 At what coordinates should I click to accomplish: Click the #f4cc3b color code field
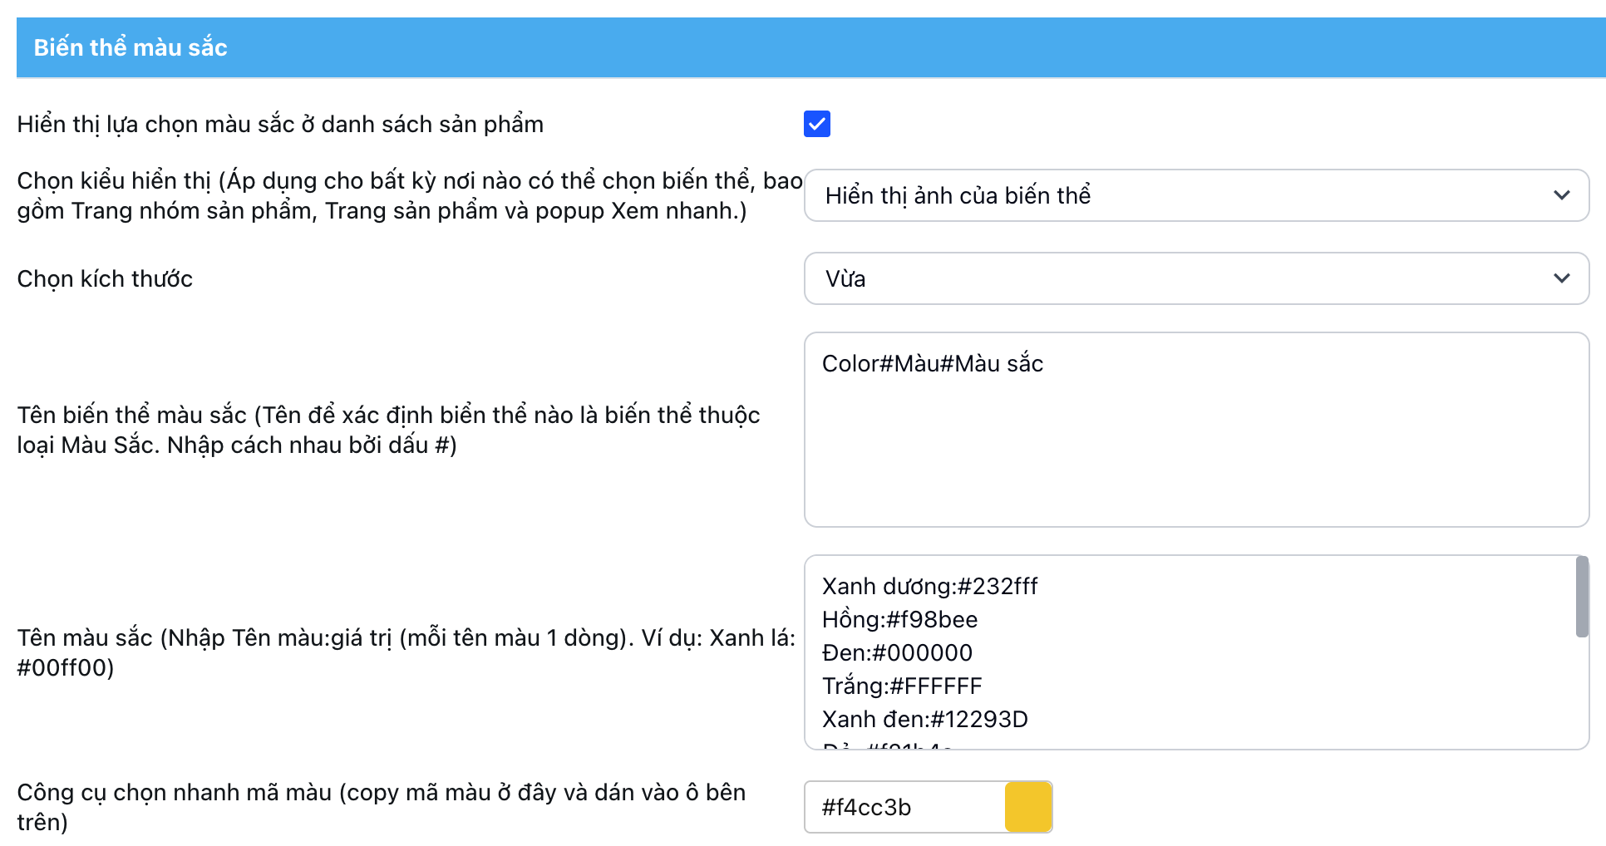tap(904, 807)
